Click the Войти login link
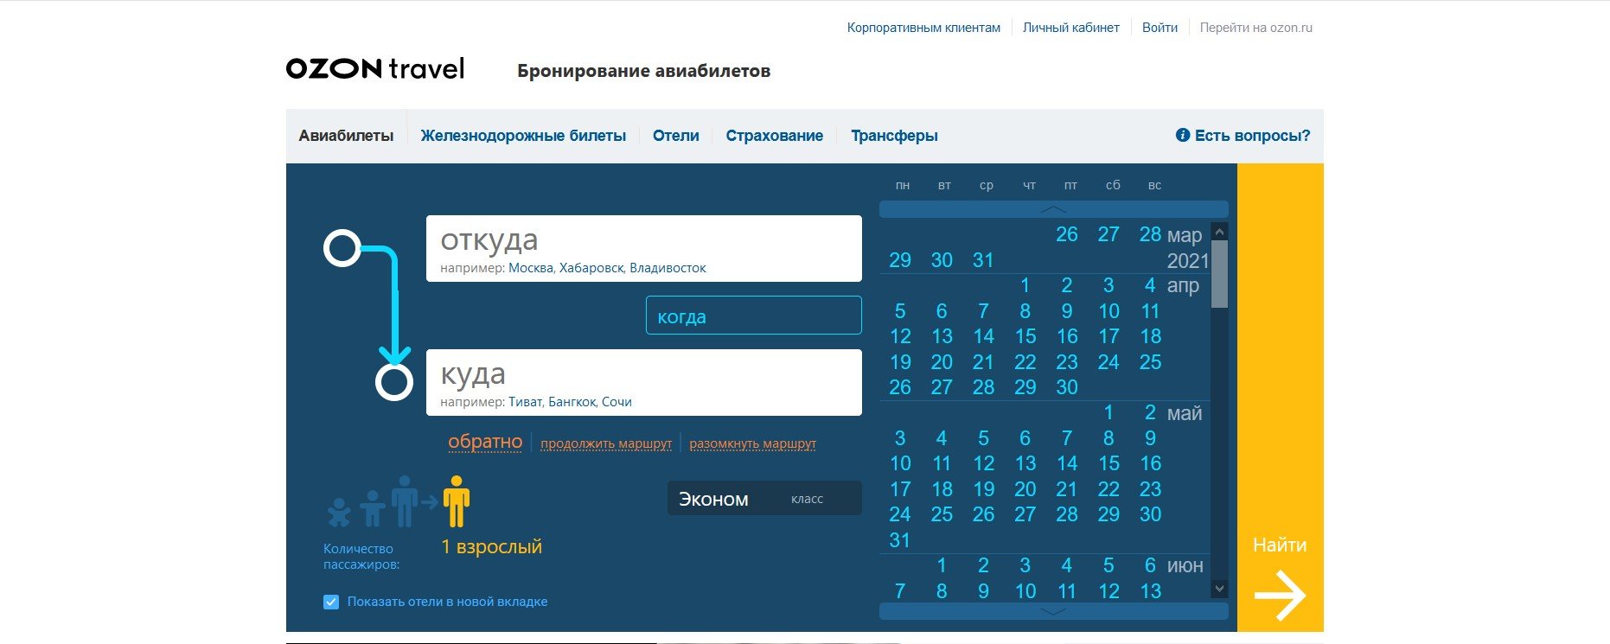This screenshot has height=644, width=1610. point(1160,28)
